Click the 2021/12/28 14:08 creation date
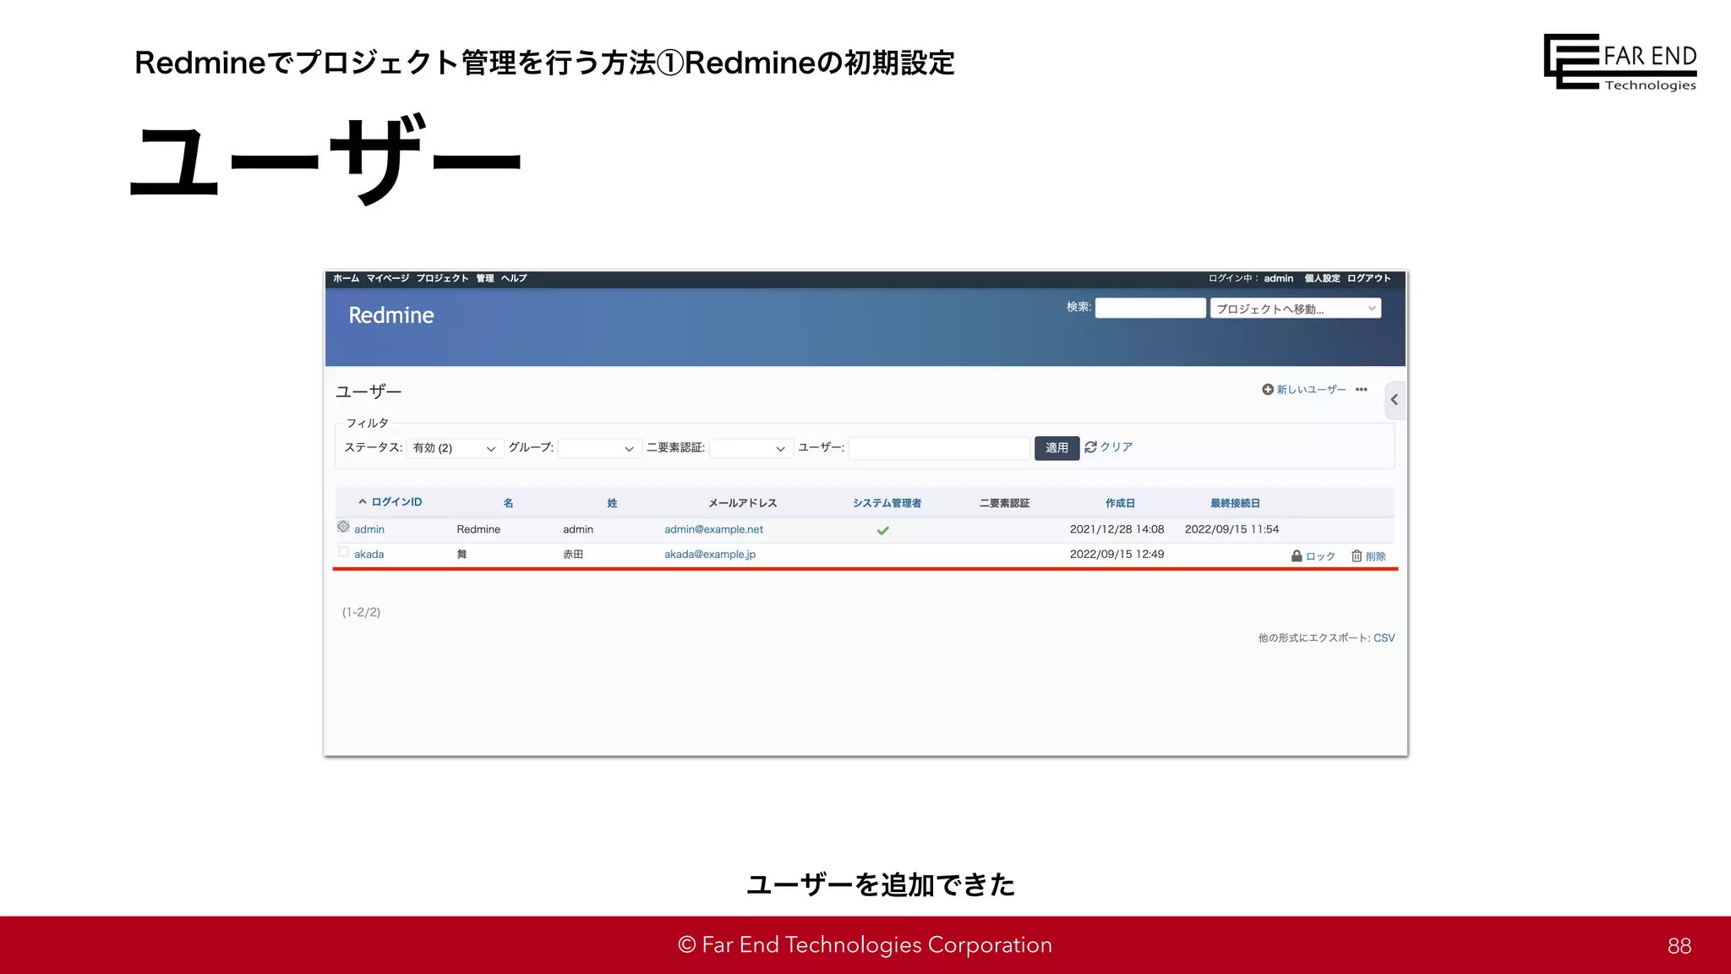Screen dimensions: 1731x974 click(1117, 529)
